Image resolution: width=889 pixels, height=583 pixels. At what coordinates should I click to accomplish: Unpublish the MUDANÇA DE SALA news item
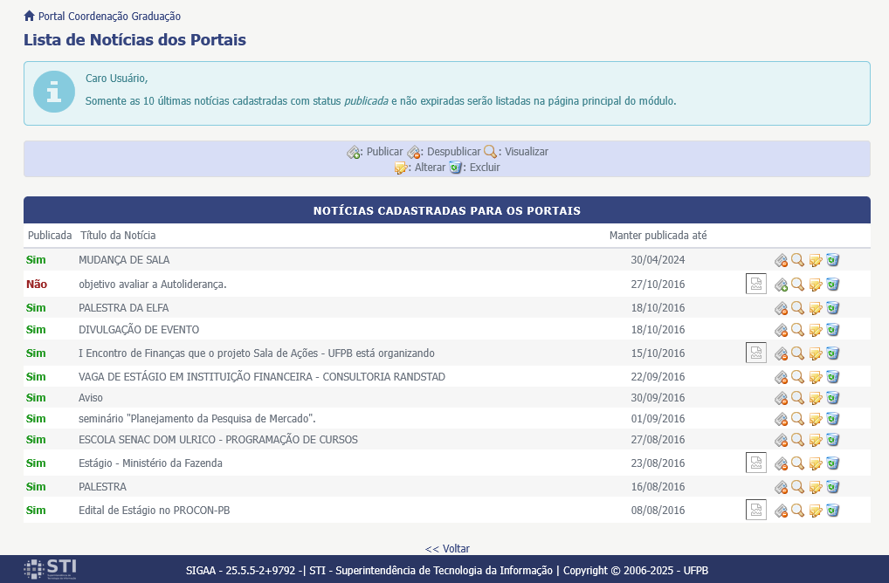click(781, 260)
